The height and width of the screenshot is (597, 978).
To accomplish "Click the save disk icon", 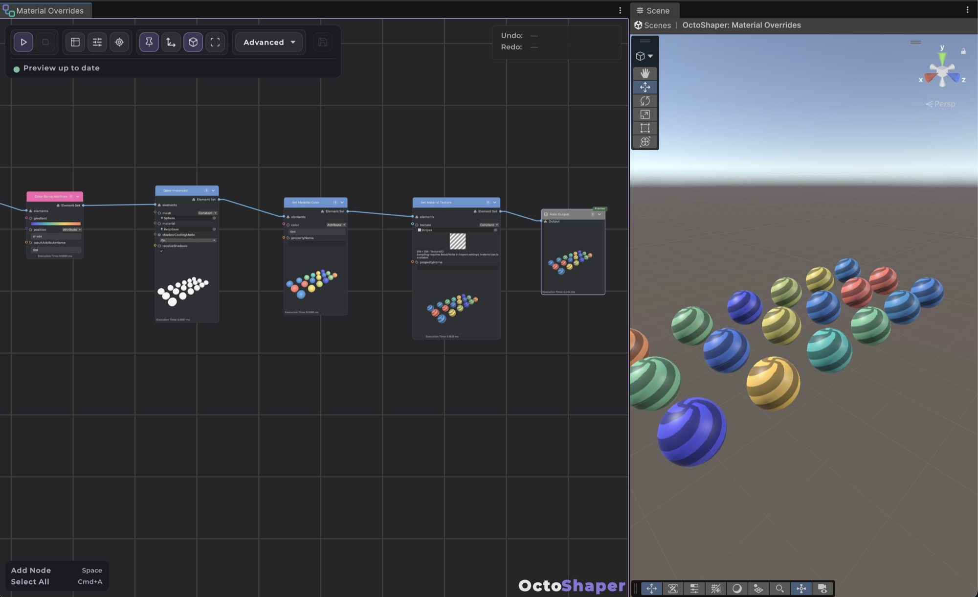I will click(323, 42).
